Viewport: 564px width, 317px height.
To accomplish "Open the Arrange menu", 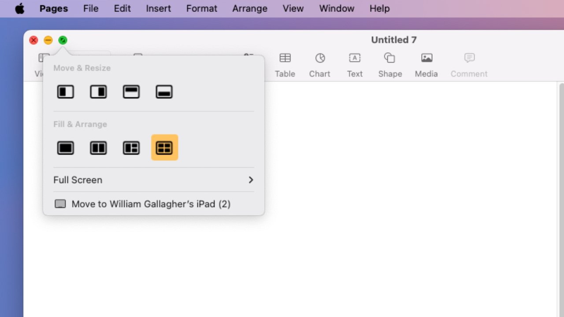I will coord(250,8).
